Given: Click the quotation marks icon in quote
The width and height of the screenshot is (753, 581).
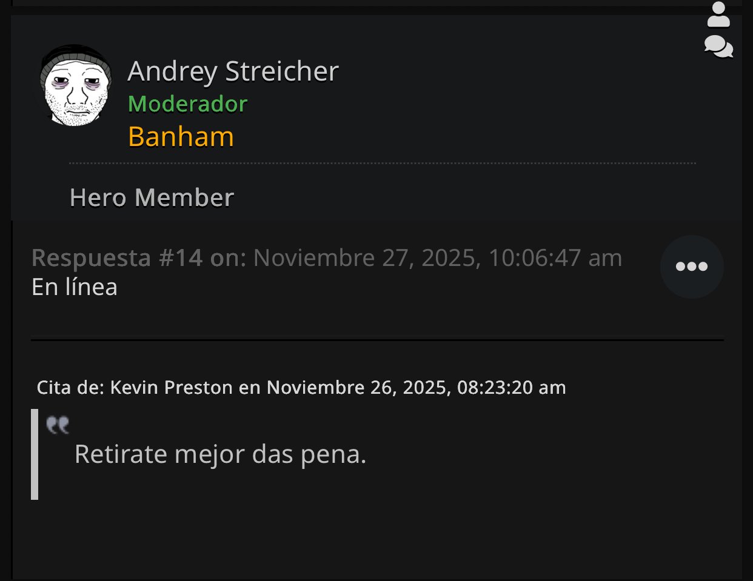Looking at the screenshot, I should (x=58, y=425).
